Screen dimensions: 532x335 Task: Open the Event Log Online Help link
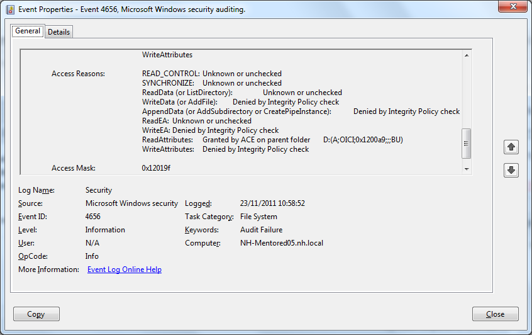[x=124, y=270]
